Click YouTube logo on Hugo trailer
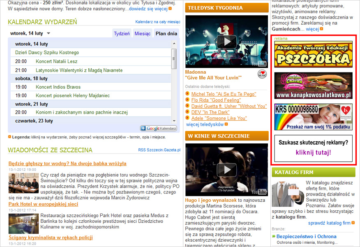 click(x=259, y=191)
